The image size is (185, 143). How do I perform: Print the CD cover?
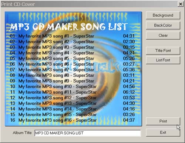(163, 121)
